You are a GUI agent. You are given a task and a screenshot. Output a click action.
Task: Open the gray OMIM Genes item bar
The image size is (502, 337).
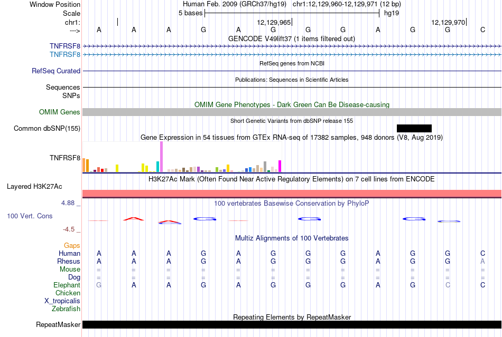point(292,112)
